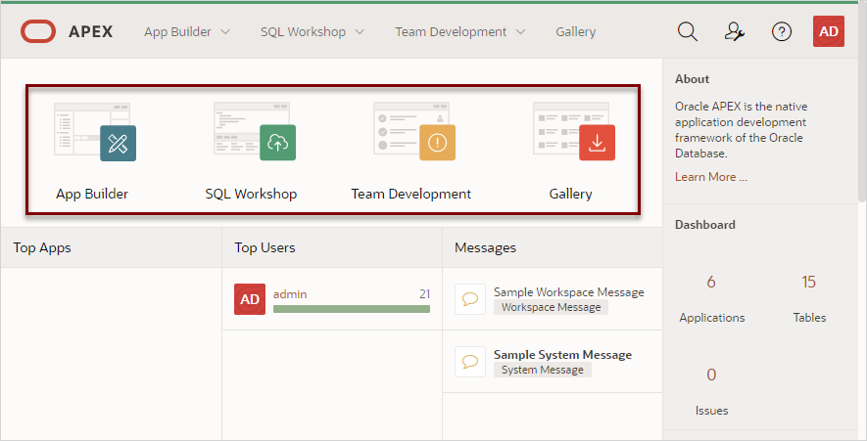This screenshot has height=441, width=867.
Task: Click the Gallery label under icon
Action: [x=570, y=194]
